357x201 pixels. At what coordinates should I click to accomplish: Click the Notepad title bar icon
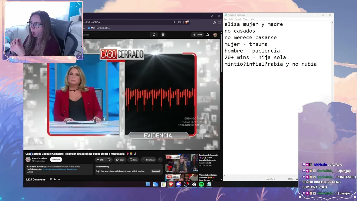[226, 15]
